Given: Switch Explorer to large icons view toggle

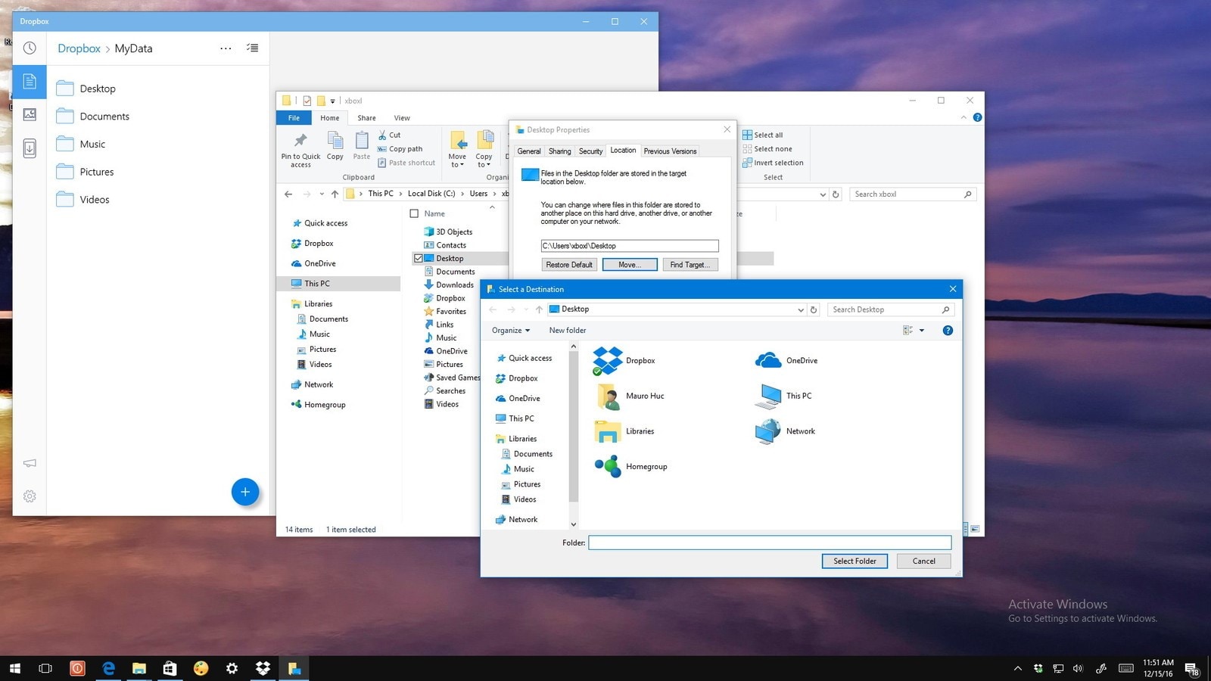Looking at the screenshot, I should pos(975,529).
